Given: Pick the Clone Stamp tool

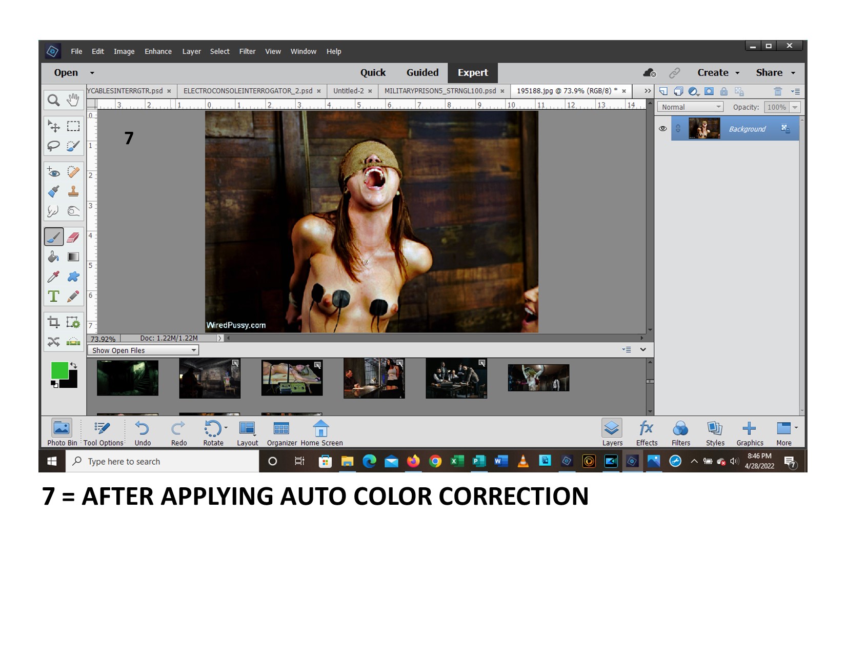Looking at the screenshot, I should (73, 191).
